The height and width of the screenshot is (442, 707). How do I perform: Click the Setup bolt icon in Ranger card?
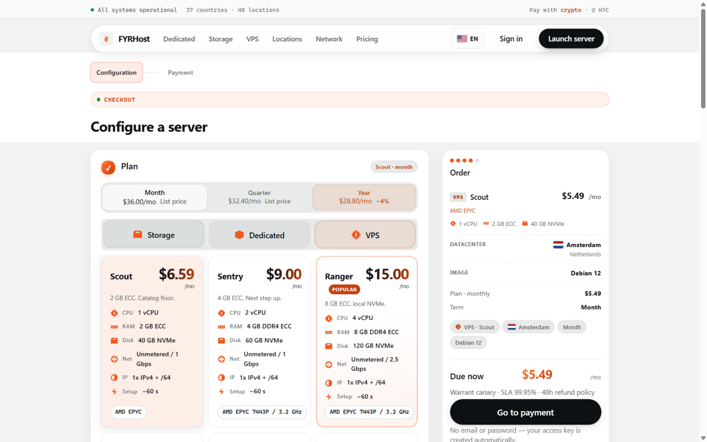pyautogui.click(x=329, y=397)
